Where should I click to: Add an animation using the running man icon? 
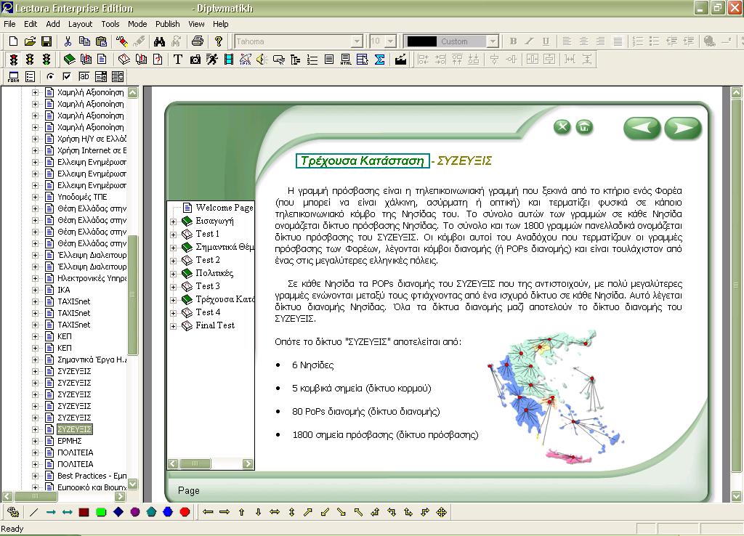212,60
